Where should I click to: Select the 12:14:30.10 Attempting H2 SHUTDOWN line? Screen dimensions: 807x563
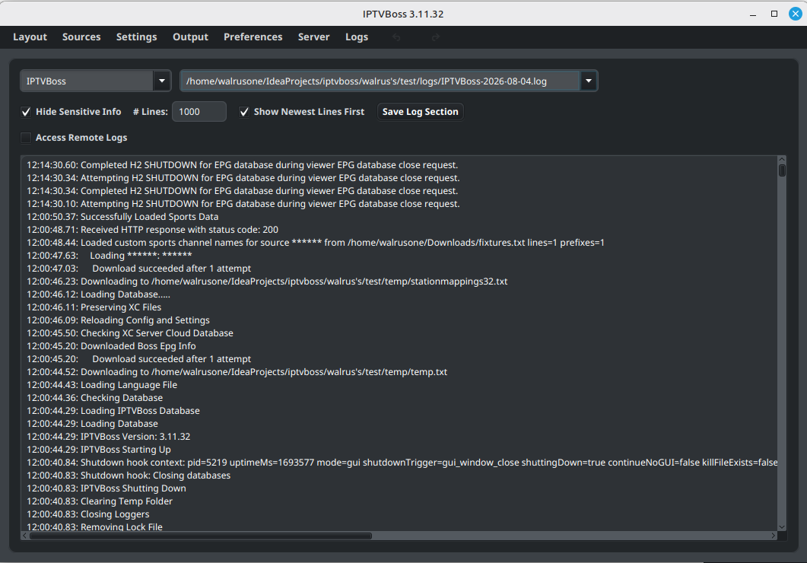243,204
